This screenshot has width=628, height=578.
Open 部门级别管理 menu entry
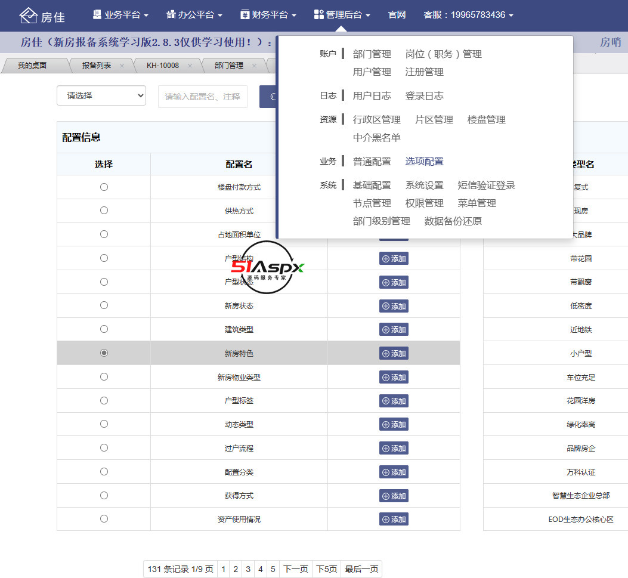point(381,221)
